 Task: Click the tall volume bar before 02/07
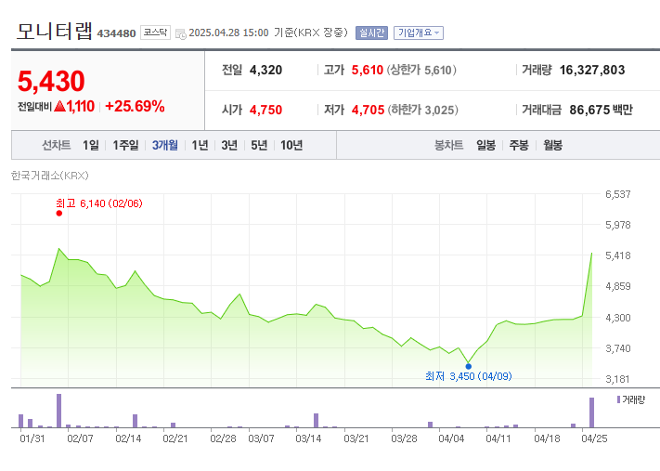click(58, 411)
